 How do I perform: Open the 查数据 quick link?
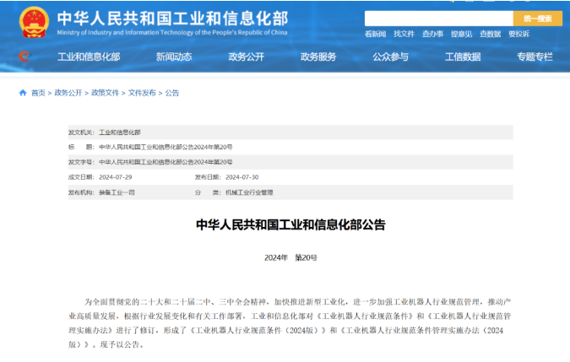coord(490,34)
